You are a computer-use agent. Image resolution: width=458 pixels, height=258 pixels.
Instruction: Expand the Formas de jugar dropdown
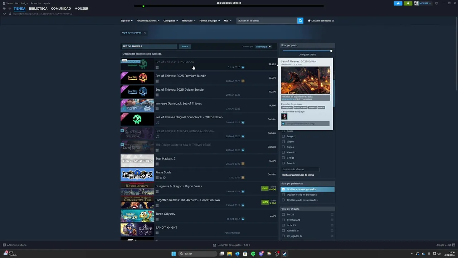[210, 20]
